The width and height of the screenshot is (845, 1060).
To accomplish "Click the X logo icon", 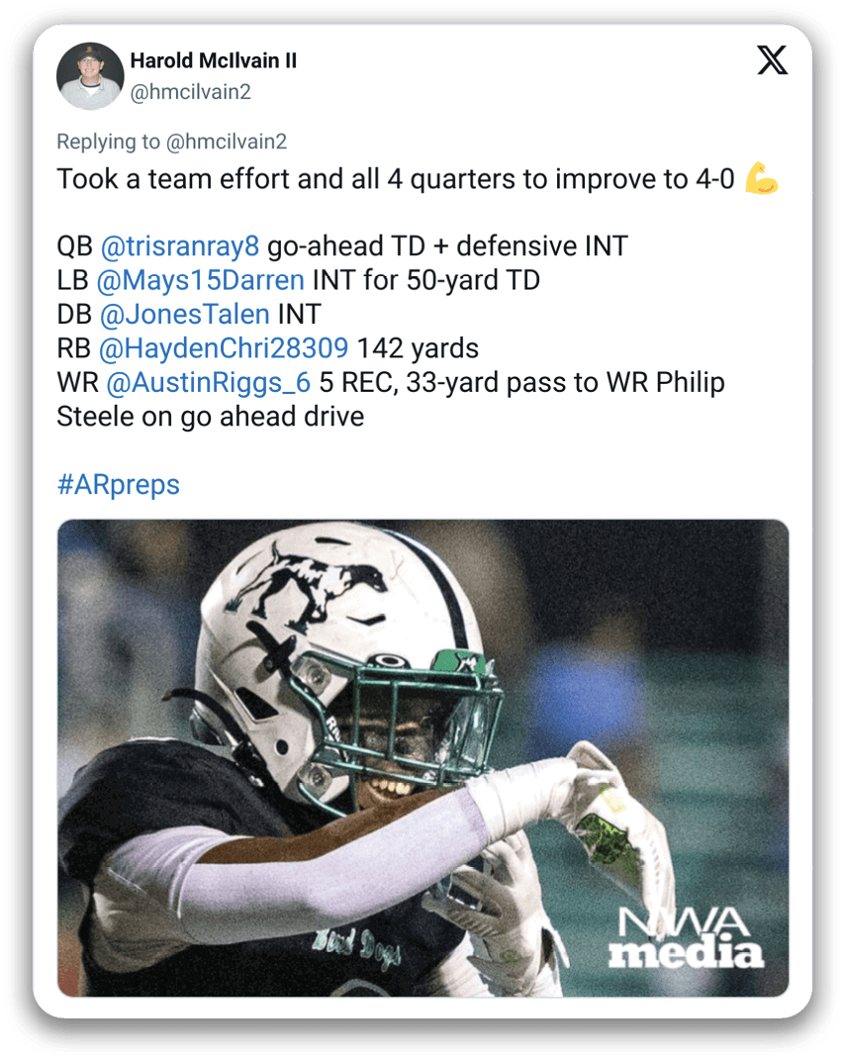I will [773, 60].
